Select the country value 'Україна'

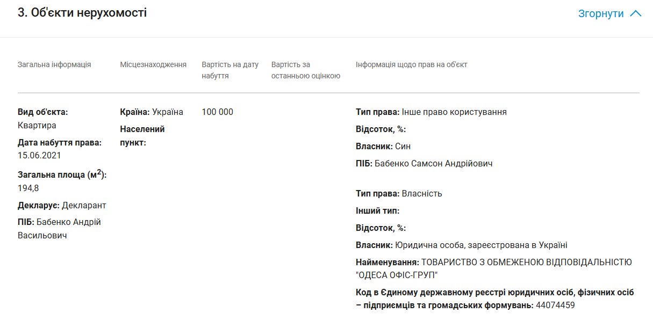(x=168, y=112)
